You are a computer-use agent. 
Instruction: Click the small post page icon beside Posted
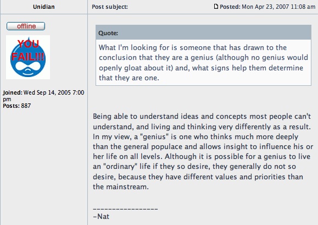point(216,7)
